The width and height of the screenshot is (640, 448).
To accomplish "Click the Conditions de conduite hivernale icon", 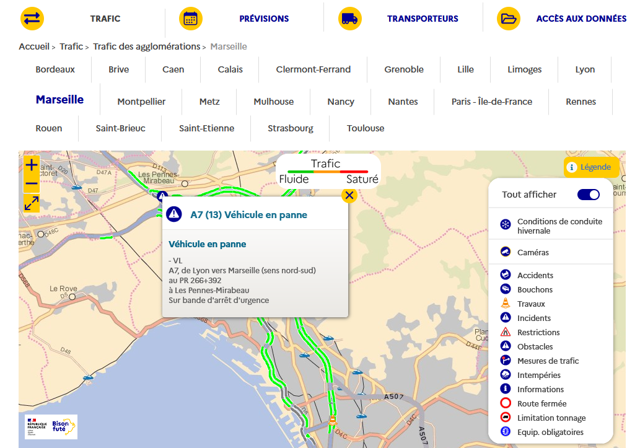I will click(x=506, y=225).
